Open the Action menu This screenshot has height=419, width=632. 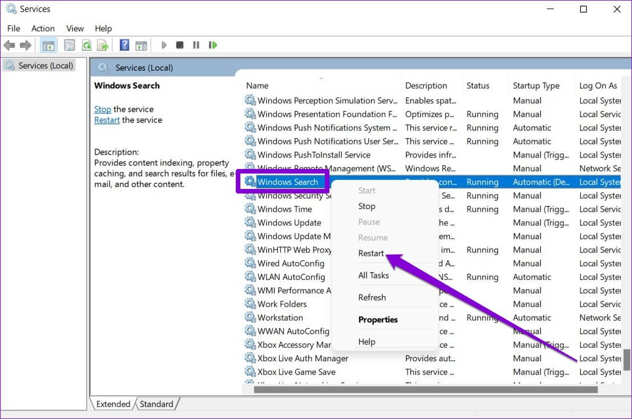click(x=43, y=28)
